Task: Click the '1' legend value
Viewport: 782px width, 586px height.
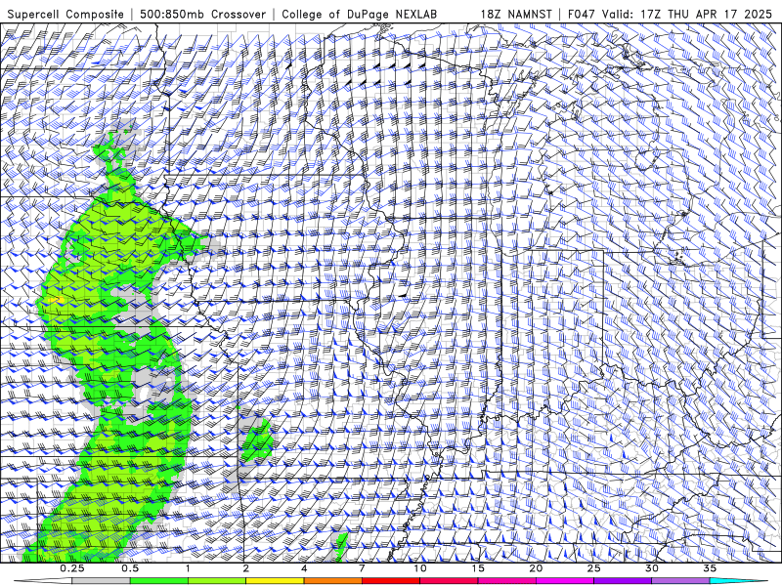Action: pos(188,568)
